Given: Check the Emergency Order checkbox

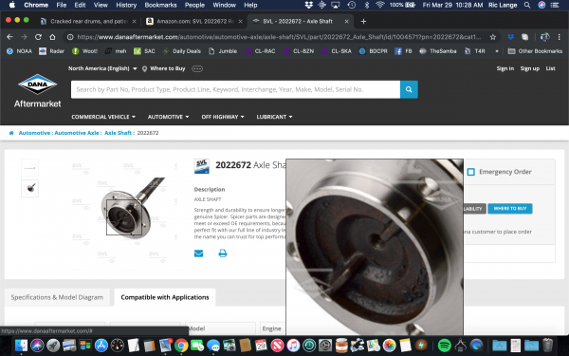Looking at the screenshot, I should pos(470,172).
